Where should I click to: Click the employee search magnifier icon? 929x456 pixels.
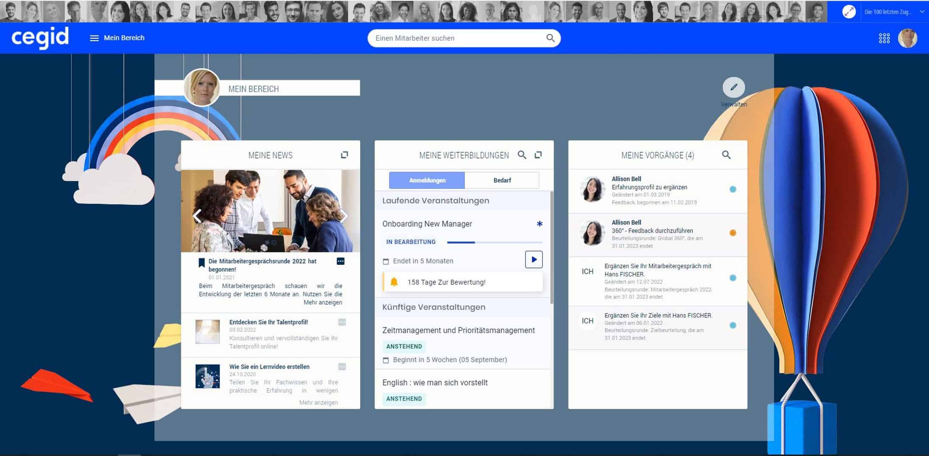[550, 38]
